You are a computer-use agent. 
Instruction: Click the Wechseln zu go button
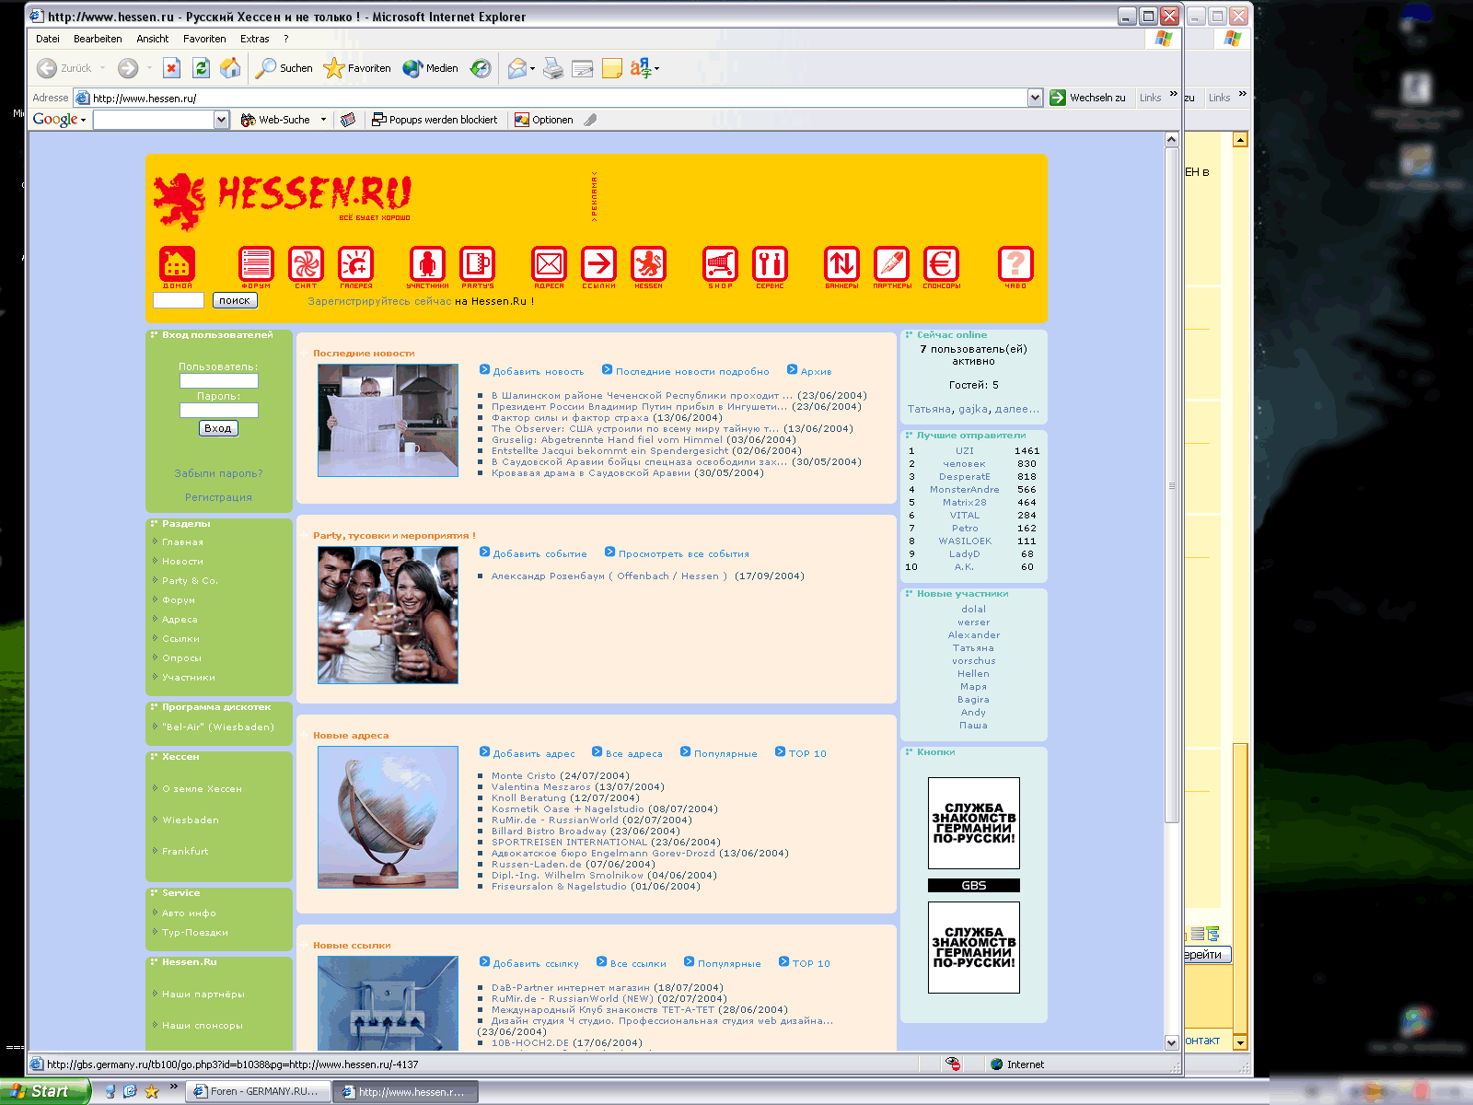click(x=1088, y=98)
